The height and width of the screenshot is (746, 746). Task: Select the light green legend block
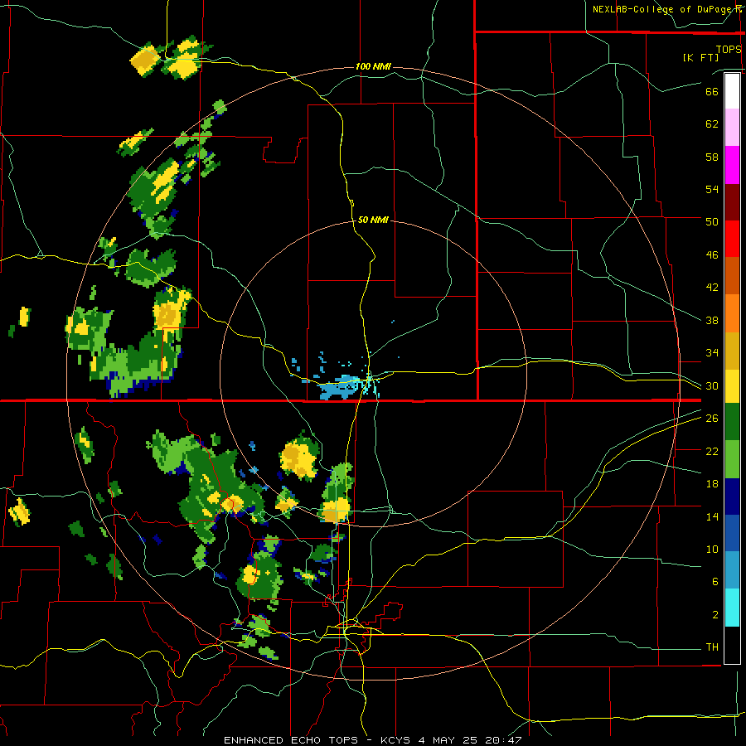pos(732,459)
